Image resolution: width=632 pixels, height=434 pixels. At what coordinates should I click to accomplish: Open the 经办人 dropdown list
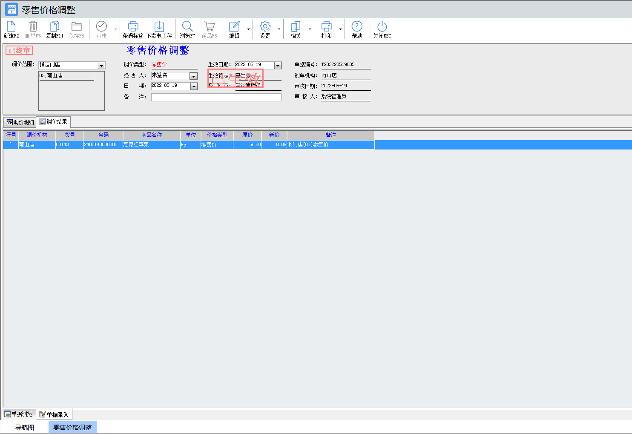tap(193, 76)
